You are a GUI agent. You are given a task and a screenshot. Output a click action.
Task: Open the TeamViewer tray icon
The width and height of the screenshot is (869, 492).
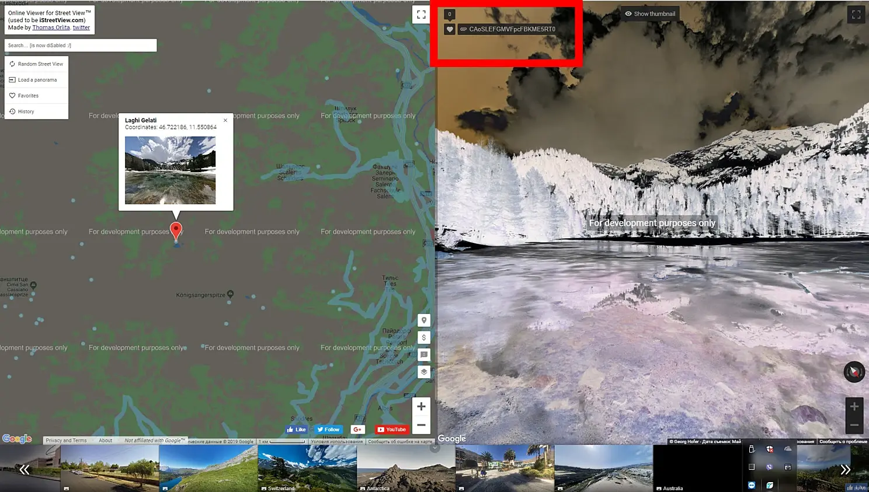752,485
